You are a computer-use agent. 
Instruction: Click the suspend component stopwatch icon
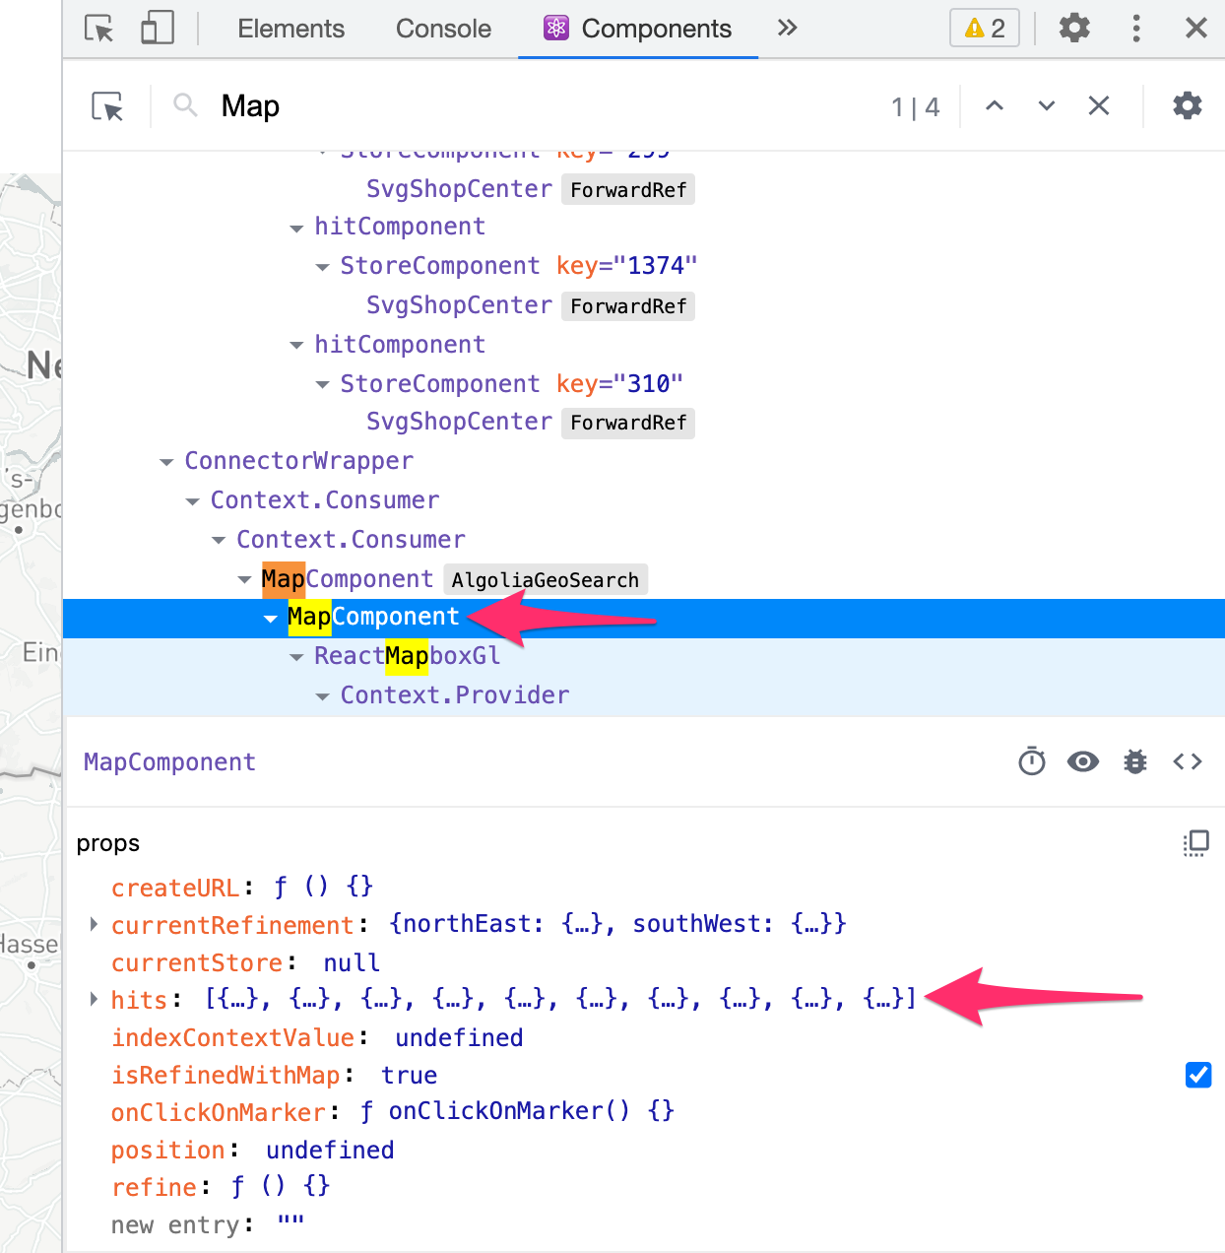pos(1032,761)
